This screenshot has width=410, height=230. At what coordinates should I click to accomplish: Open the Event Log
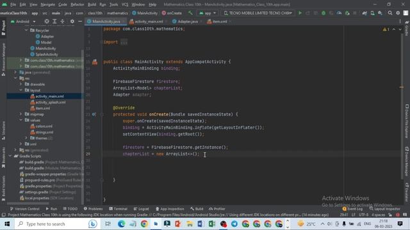352,209
